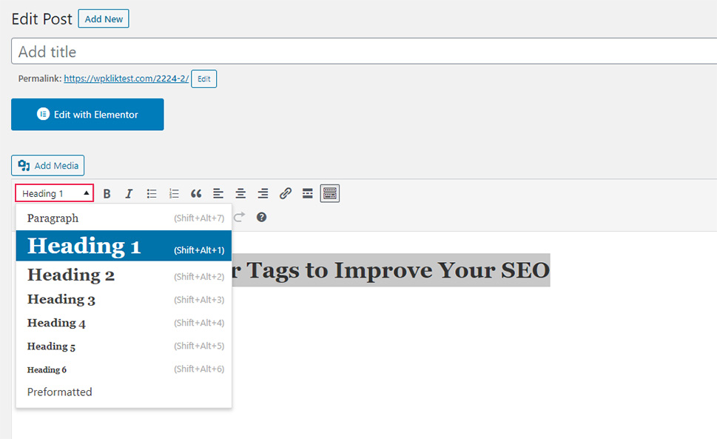Select Heading 4 in format list
The width and height of the screenshot is (717, 439).
(x=124, y=323)
